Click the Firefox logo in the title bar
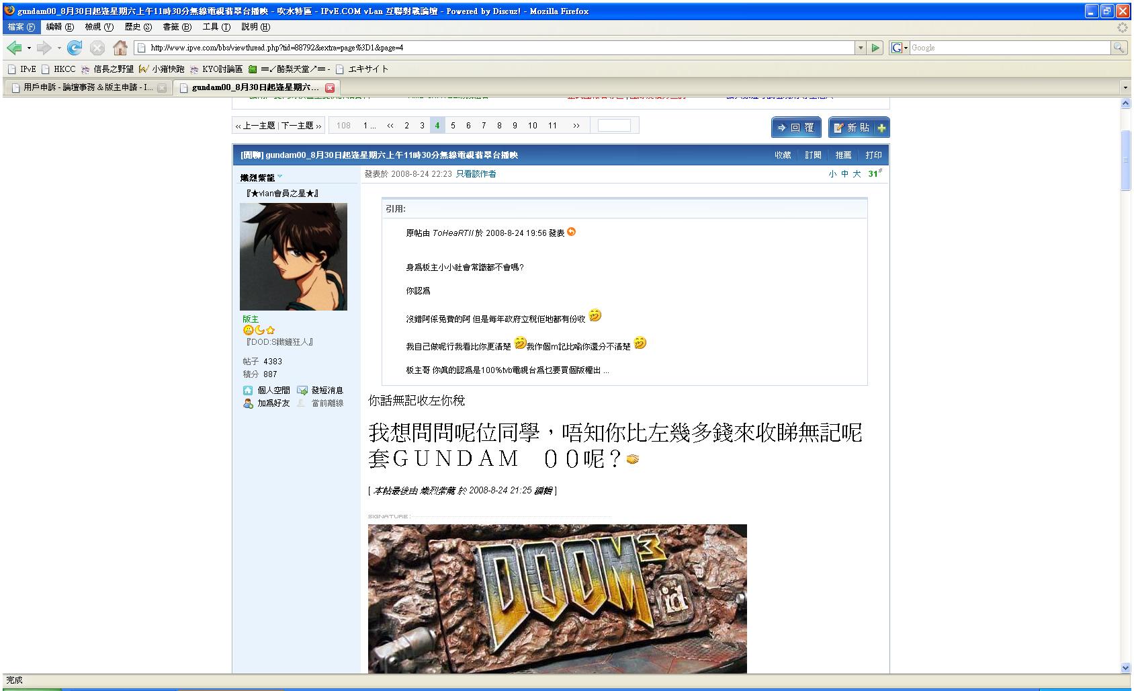The height and width of the screenshot is (691, 1134). (x=9, y=11)
